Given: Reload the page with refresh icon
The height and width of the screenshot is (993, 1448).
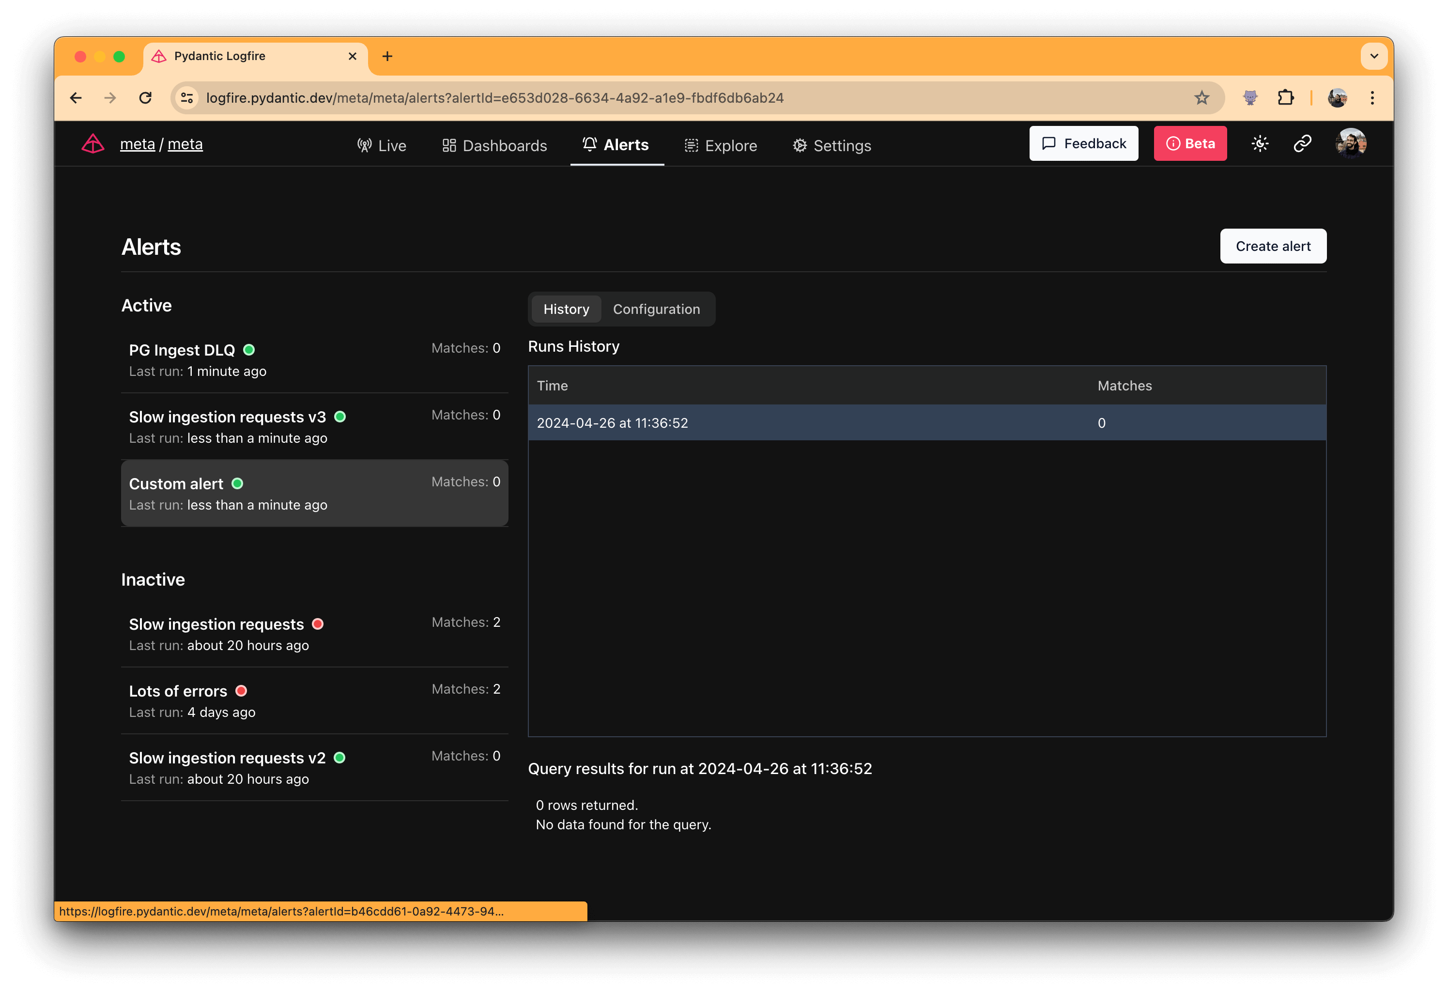Looking at the screenshot, I should point(145,98).
